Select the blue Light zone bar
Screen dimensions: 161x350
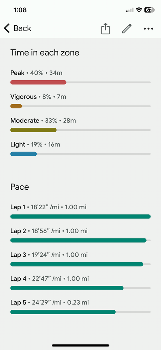23,154
